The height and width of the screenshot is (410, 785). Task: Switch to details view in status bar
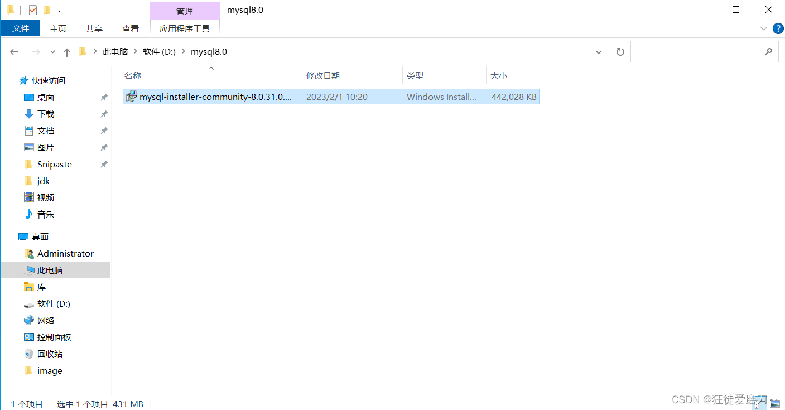[x=759, y=403]
